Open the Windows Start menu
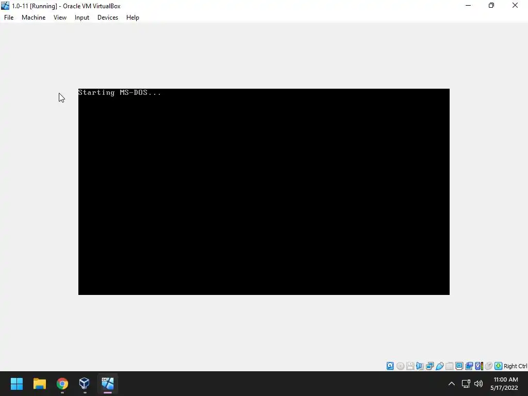The width and height of the screenshot is (528, 396). [17, 384]
